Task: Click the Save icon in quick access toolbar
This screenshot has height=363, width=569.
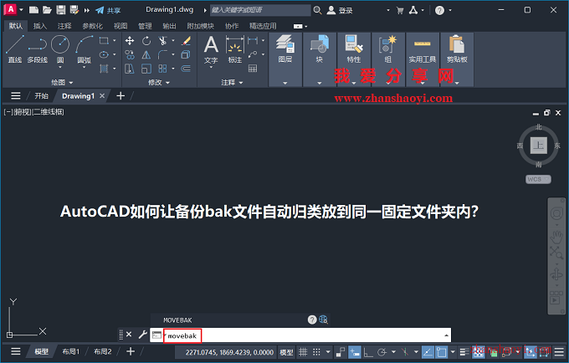Action: point(60,10)
